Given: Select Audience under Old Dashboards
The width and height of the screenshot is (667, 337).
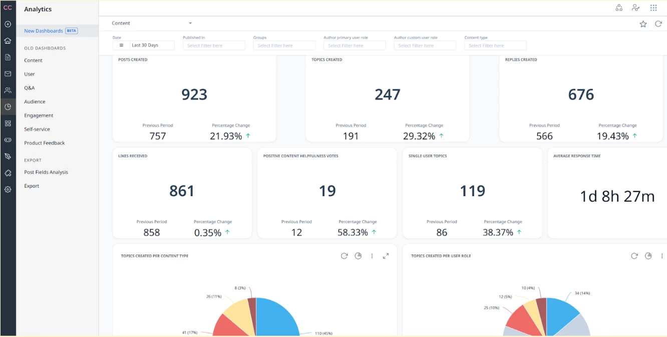Looking at the screenshot, I should 35,101.
